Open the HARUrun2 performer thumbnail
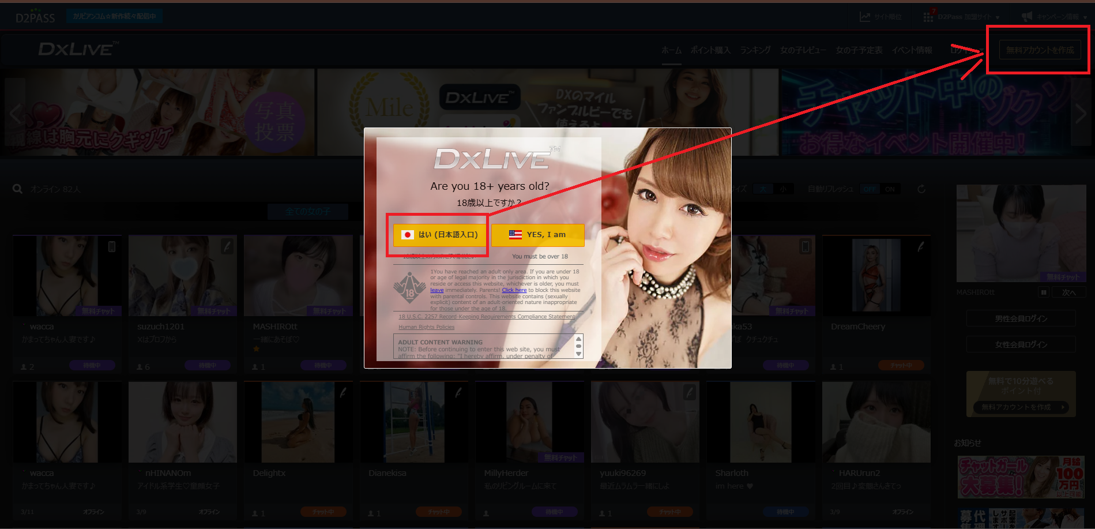This screenshot has height=529, width=1095. (876, 422)
